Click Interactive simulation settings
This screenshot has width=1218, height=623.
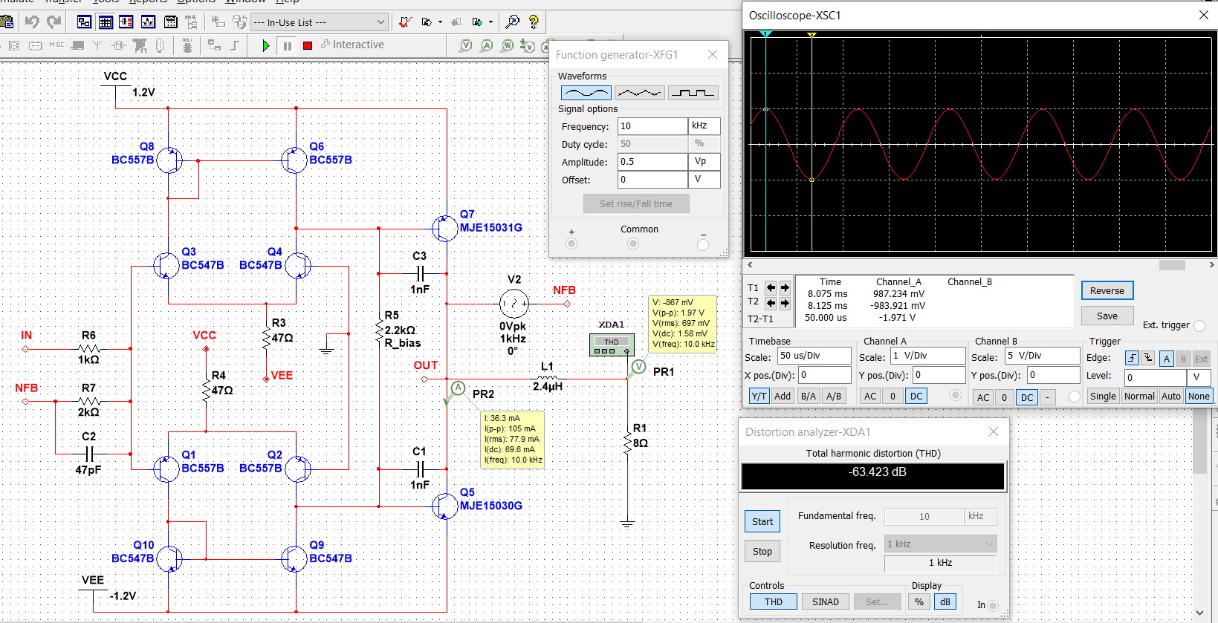pos(352,45)
